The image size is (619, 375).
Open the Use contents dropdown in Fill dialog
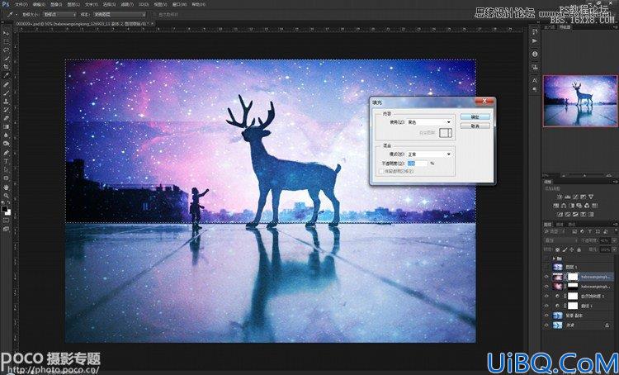pyautogui.click(x=429, y=122)
